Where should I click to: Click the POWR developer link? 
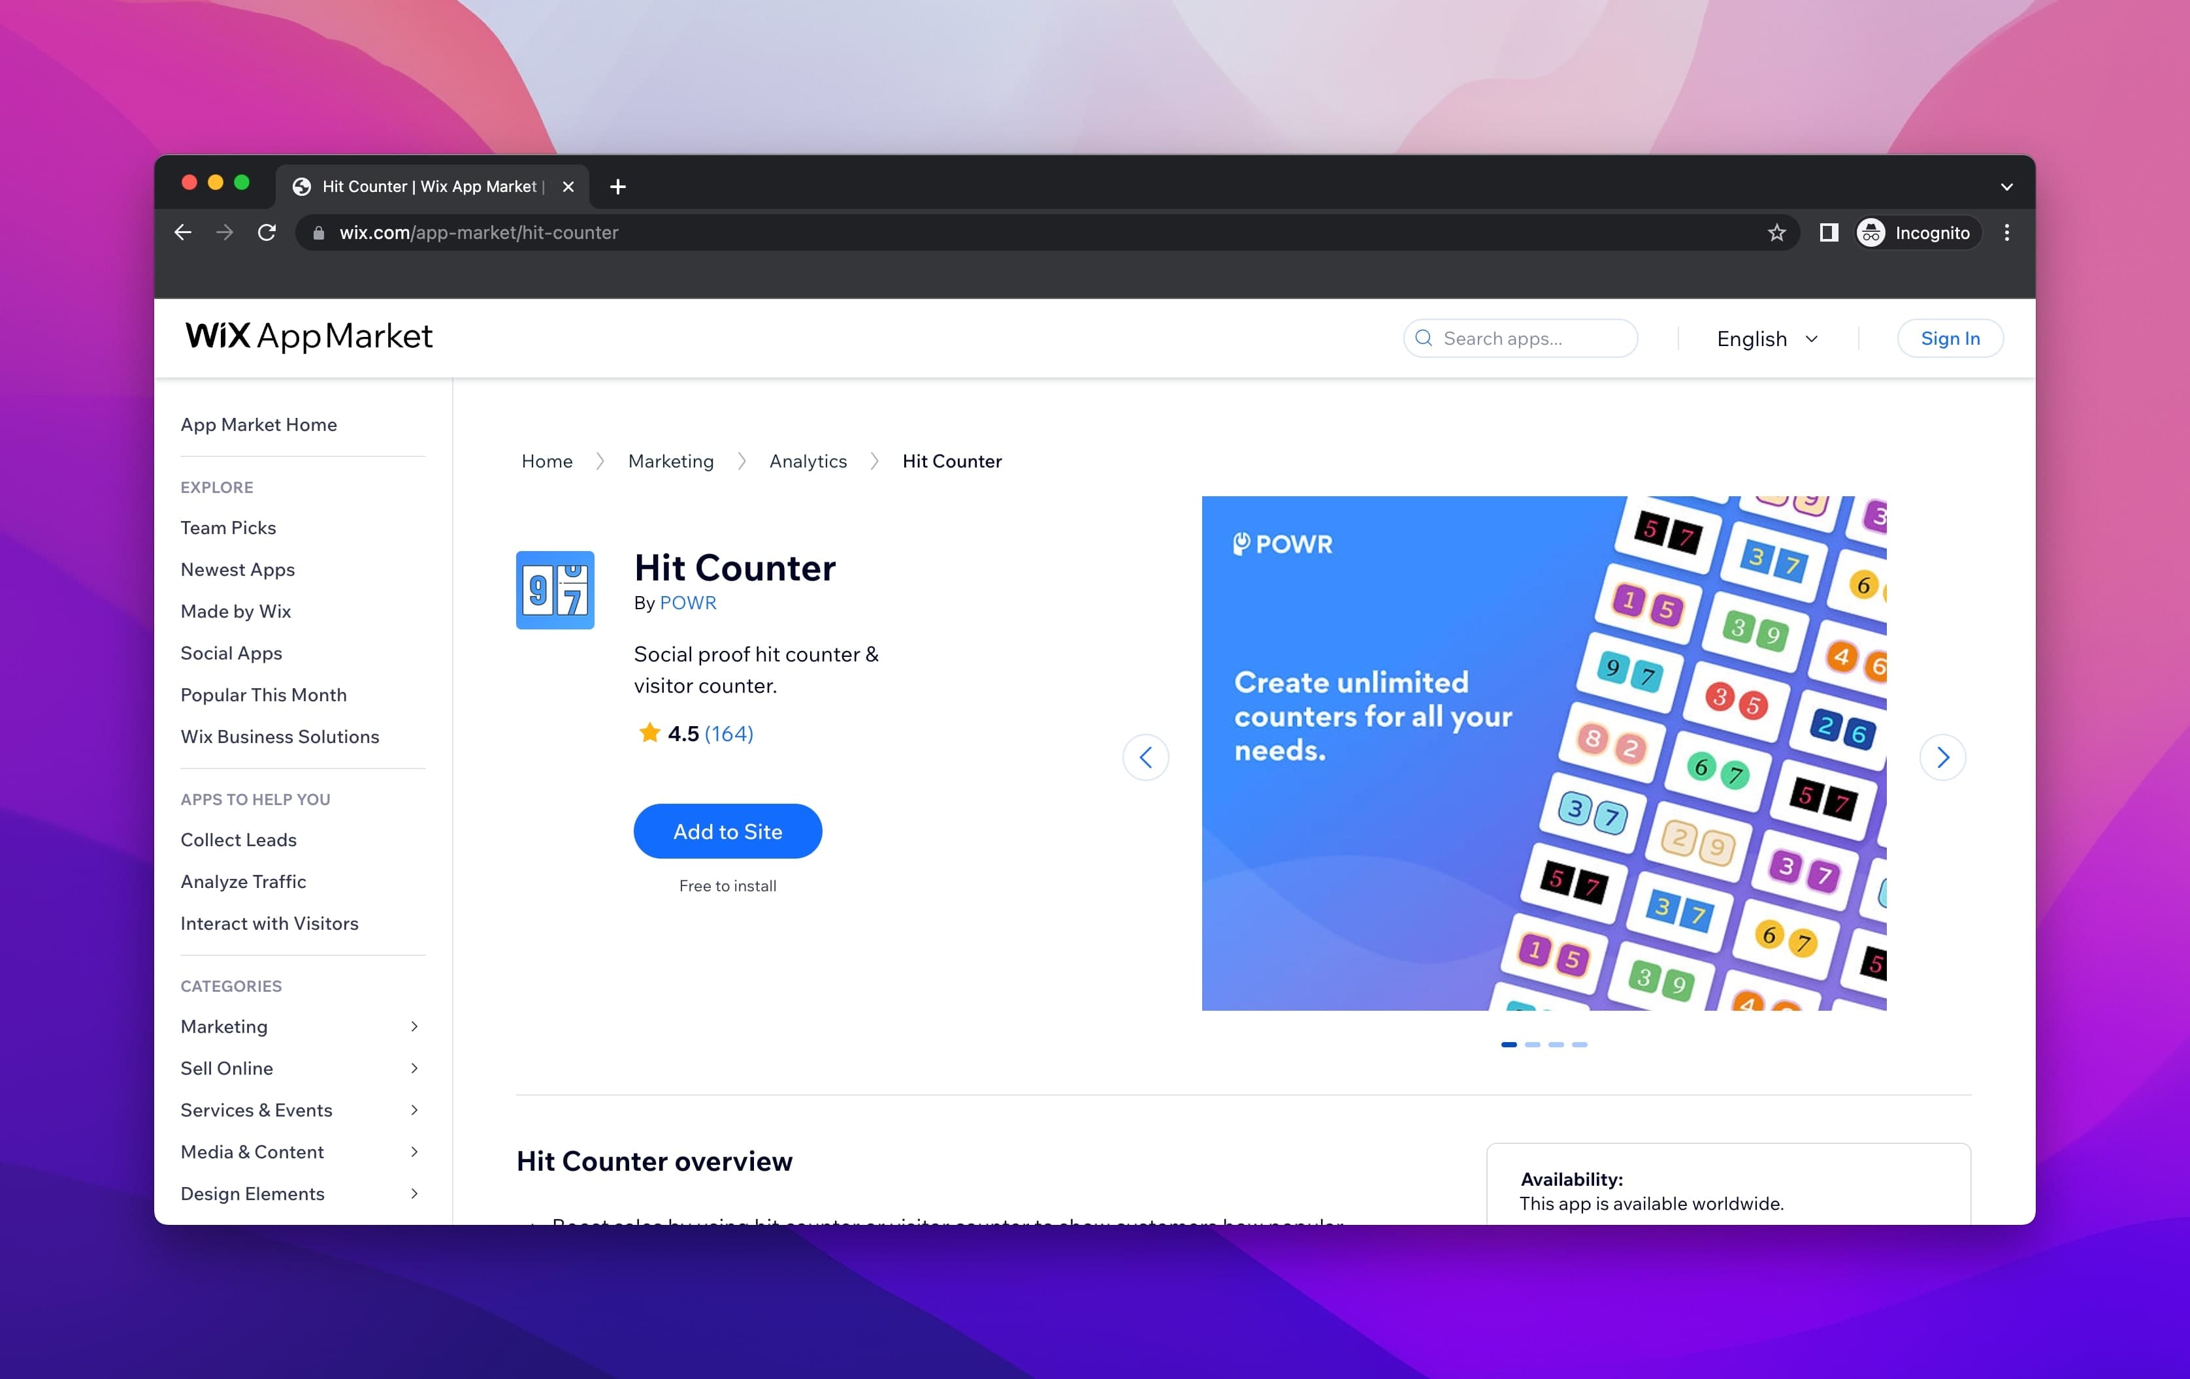pos(688,601)
